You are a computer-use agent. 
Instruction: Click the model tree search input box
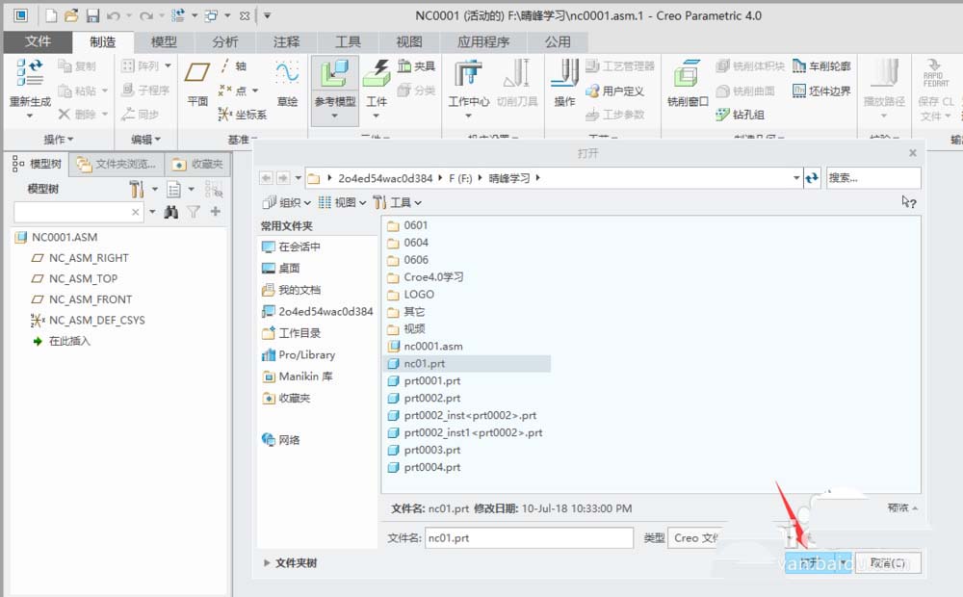[x=78, y=212]
